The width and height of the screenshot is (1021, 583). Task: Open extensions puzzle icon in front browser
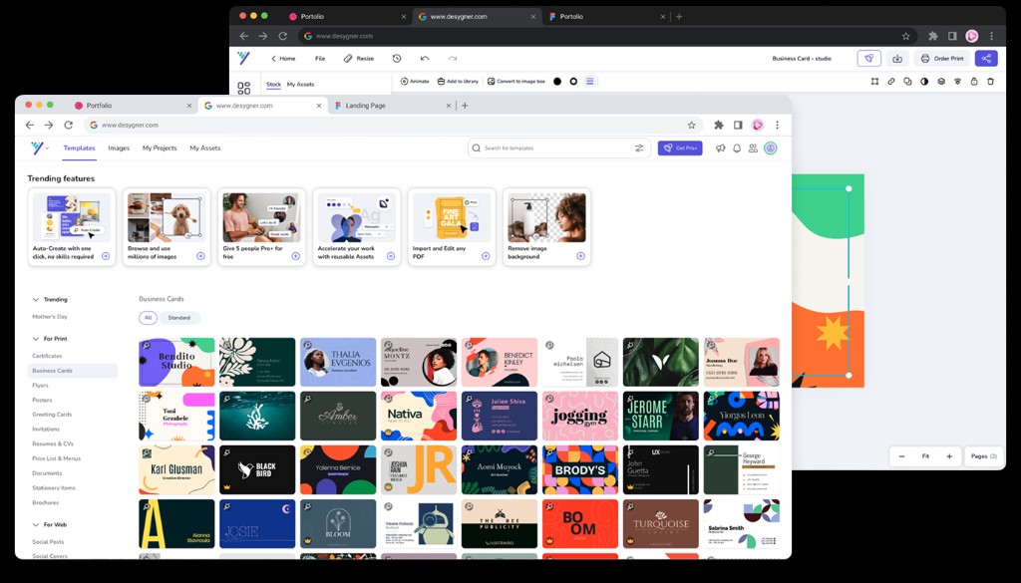719,125
